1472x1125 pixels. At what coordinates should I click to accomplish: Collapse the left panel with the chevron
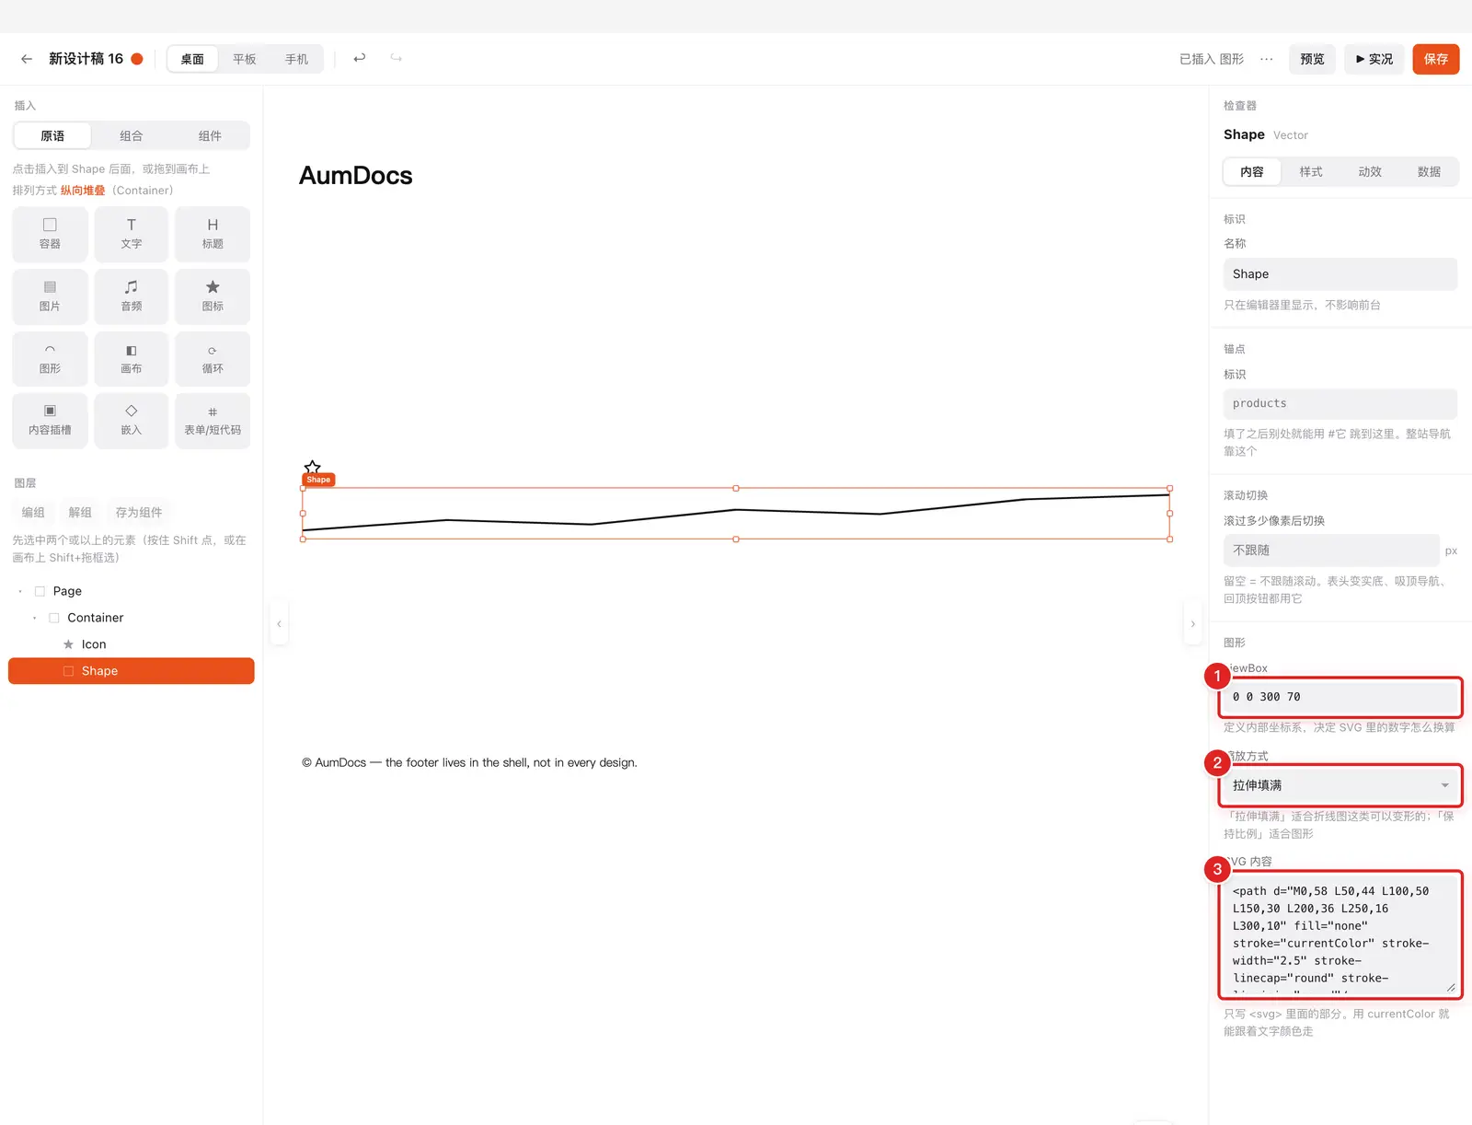coord(279,624)
